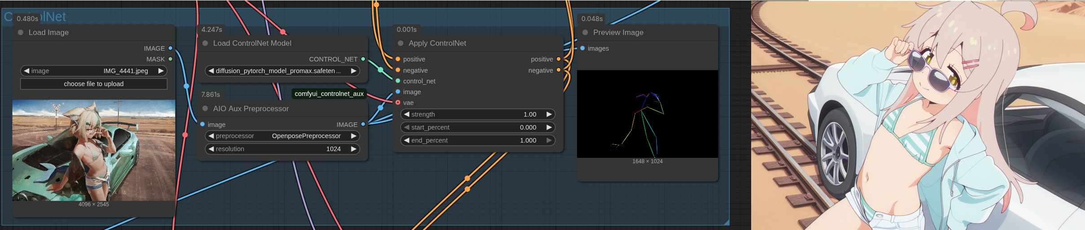Open the diffusion_pytorch_model_promax model dropdown
The width and height of the screenshot is (1085, 230).
coord(283,71)
